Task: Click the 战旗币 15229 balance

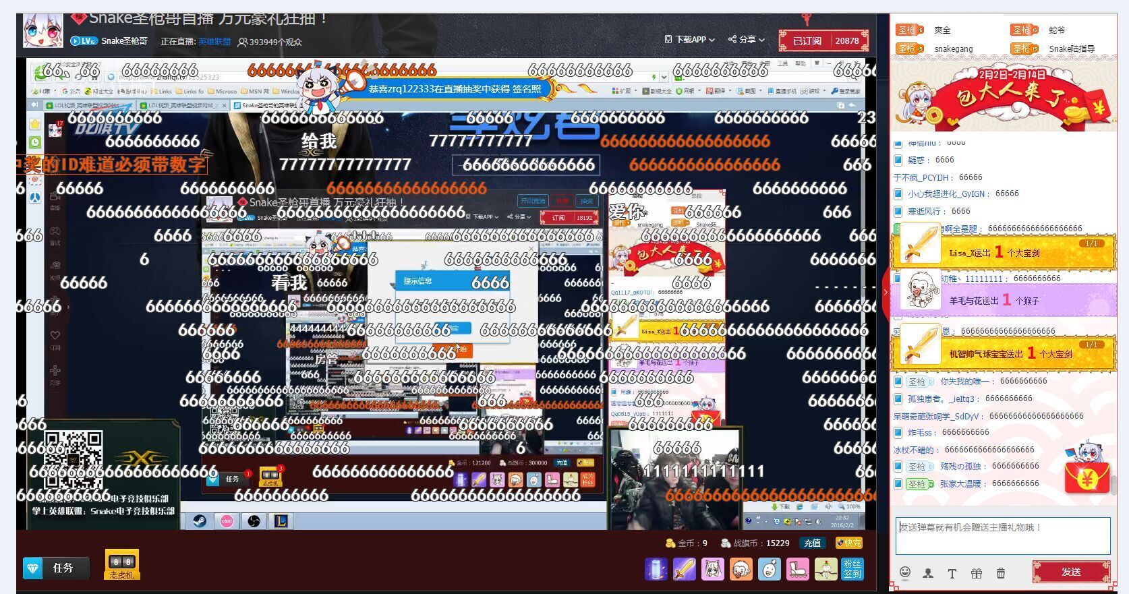Action: [755, 543]
